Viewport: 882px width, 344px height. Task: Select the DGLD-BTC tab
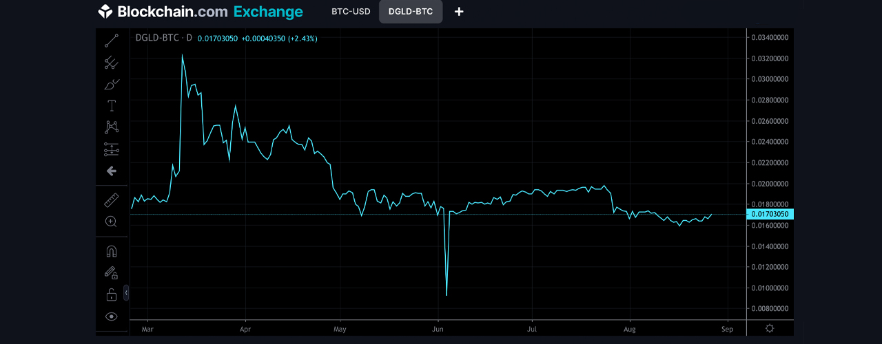[x=411, y=12]
